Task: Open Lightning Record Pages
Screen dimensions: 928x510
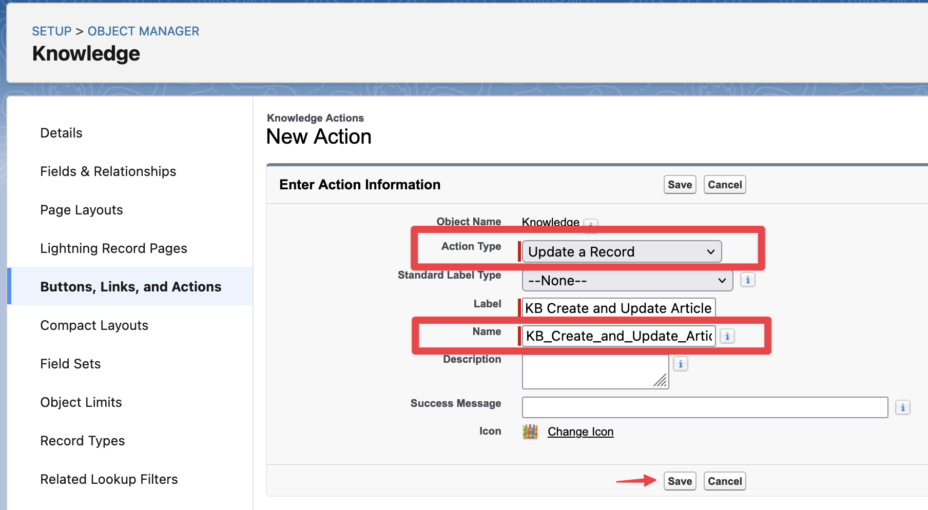Action: tap(113, 248)
